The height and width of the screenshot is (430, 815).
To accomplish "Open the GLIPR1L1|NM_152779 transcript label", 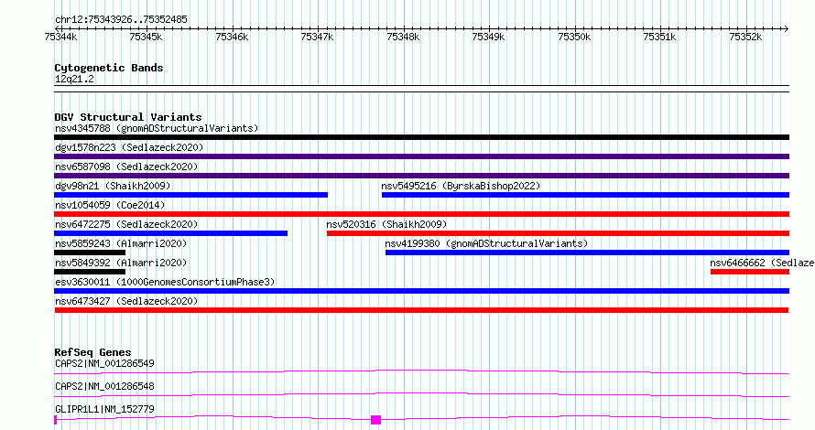I will click(104, 409).
